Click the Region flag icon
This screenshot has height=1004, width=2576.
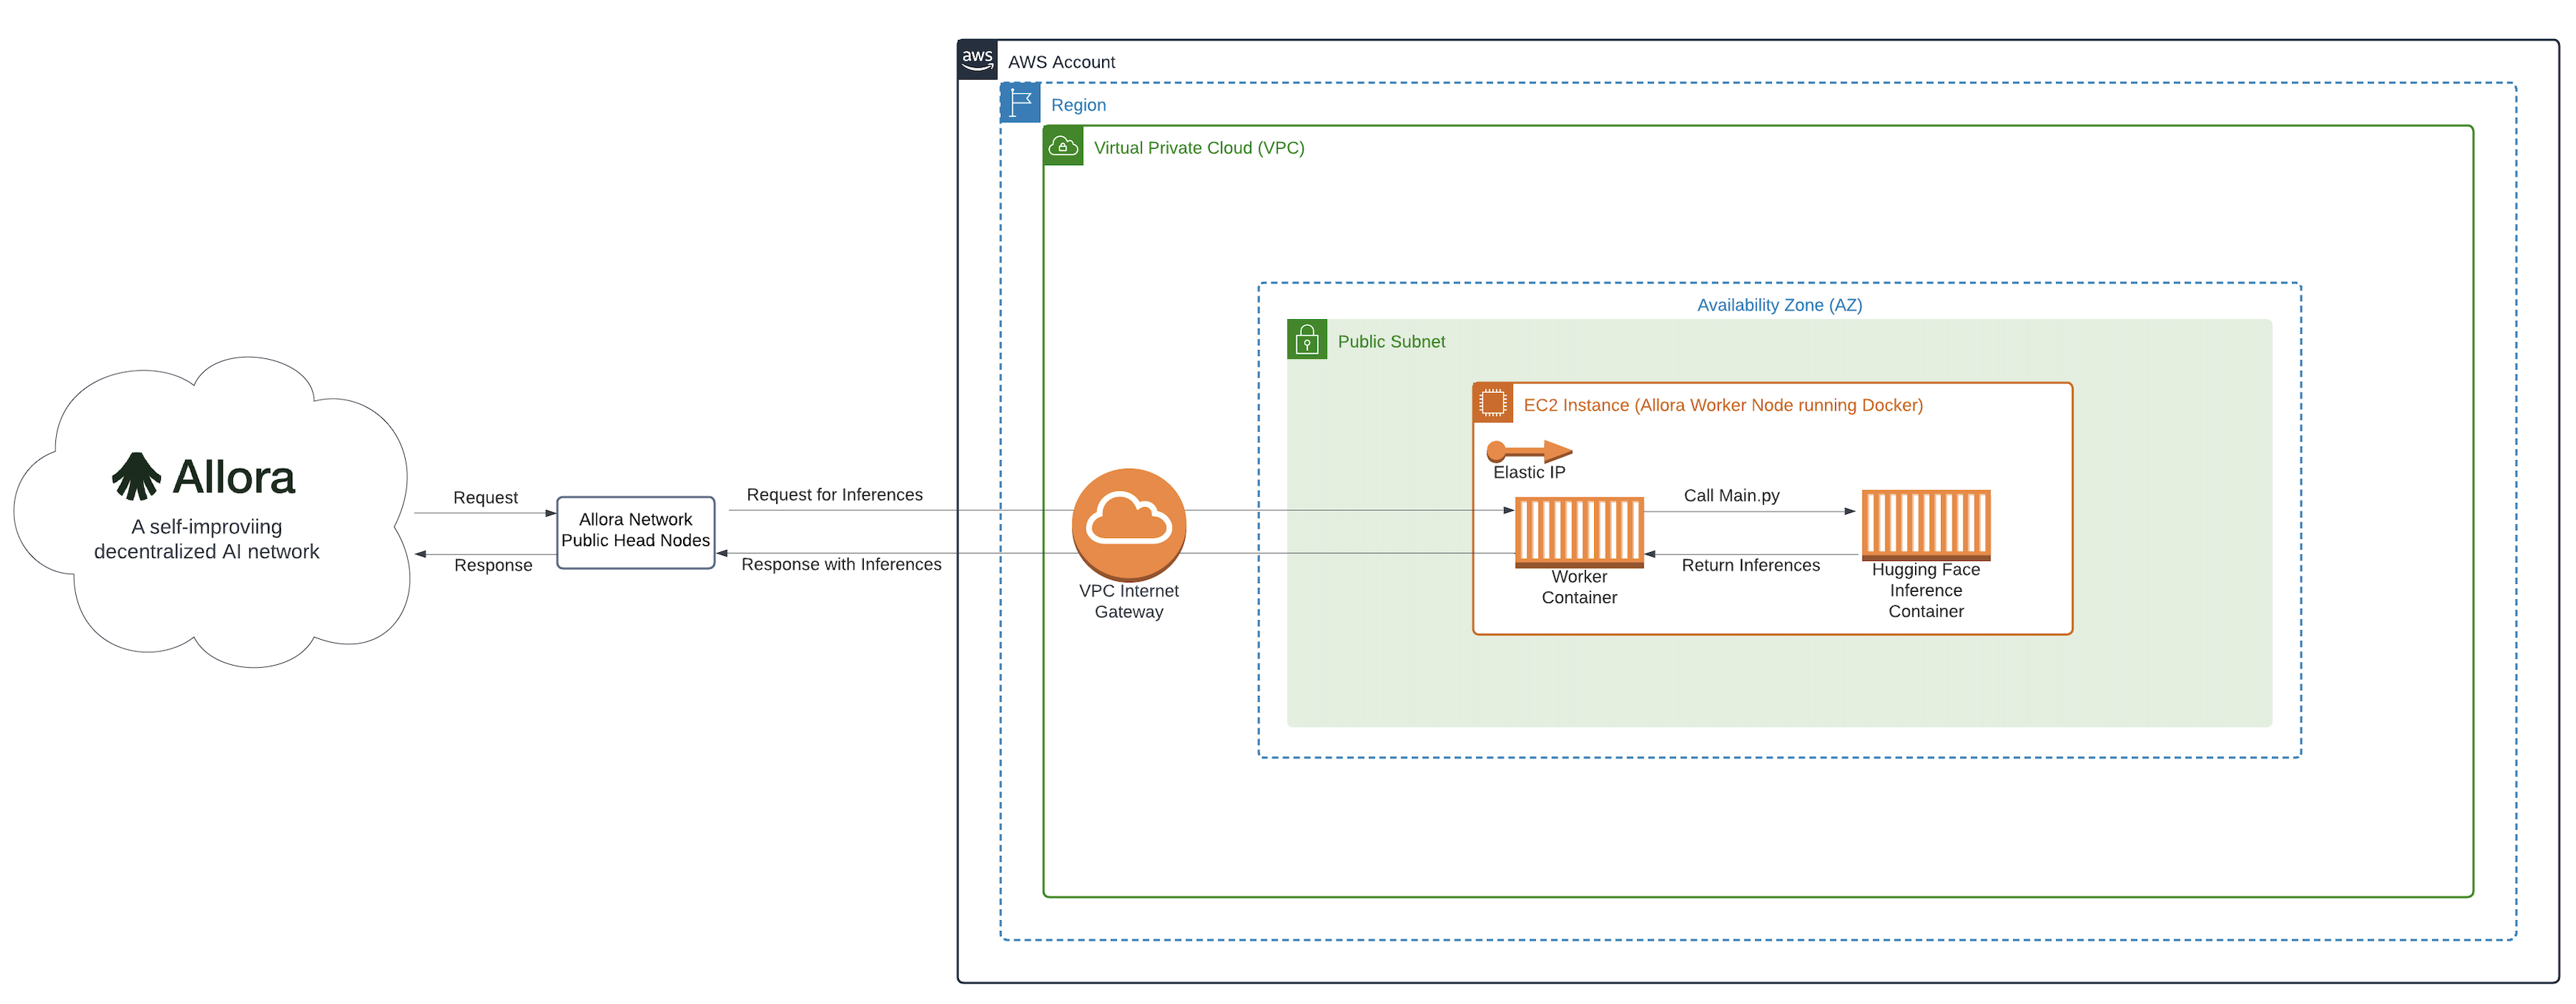point(1020,103)
